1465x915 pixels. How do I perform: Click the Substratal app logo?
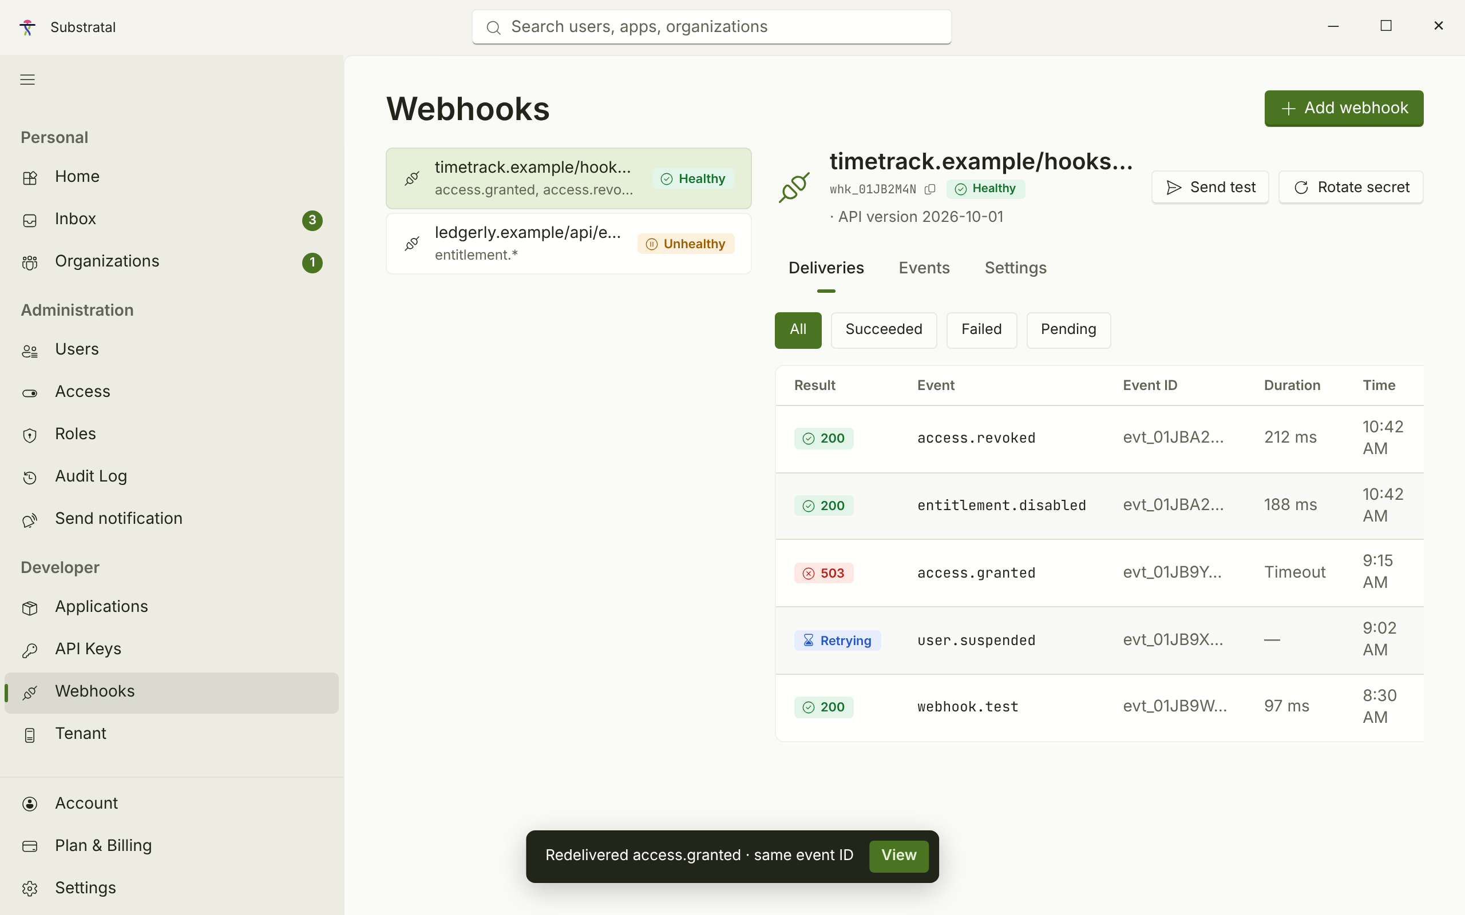[x=27, y=27]
